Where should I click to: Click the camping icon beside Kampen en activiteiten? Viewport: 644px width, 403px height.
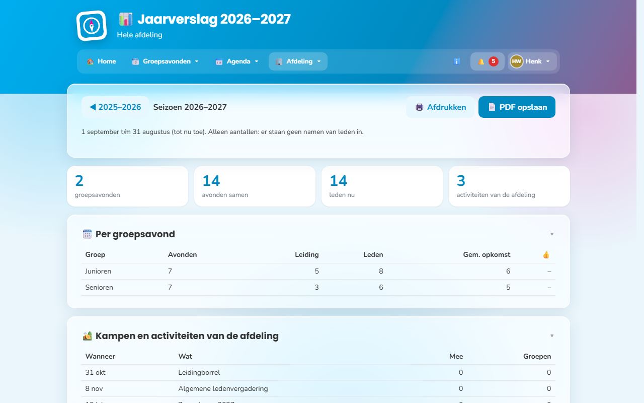[x=88, y=336]
